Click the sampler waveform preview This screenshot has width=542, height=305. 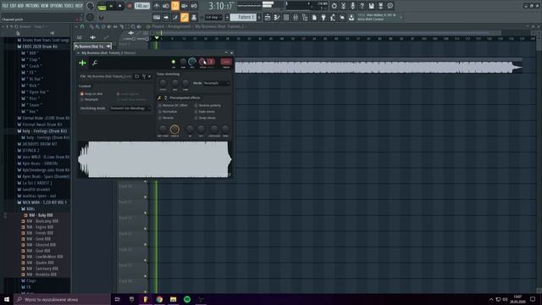154,160
